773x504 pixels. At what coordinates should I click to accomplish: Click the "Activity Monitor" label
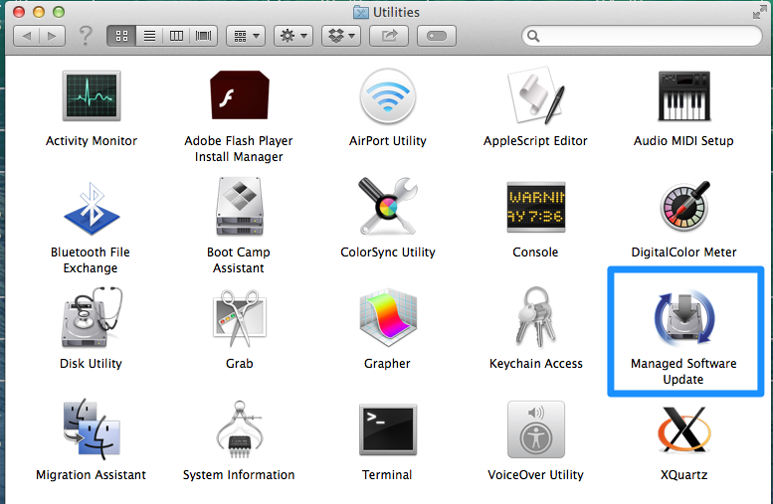coord(92,141)
